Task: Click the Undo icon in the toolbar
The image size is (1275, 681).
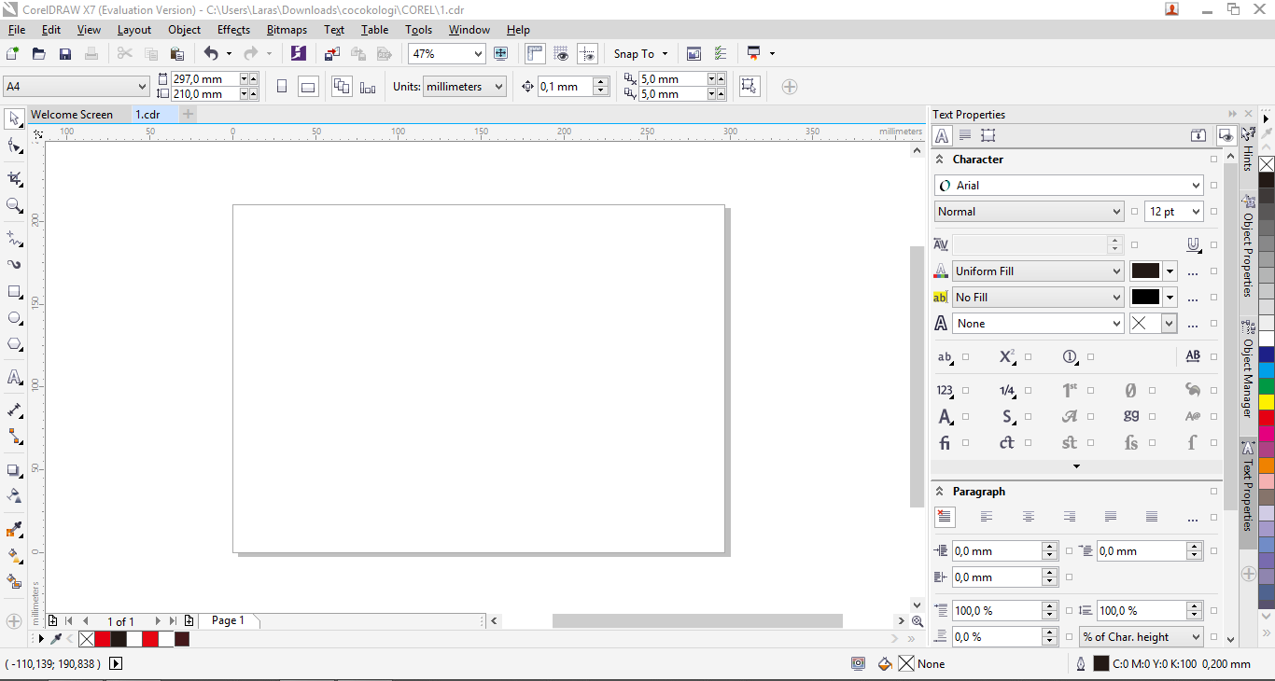Action: pos(211,53)
